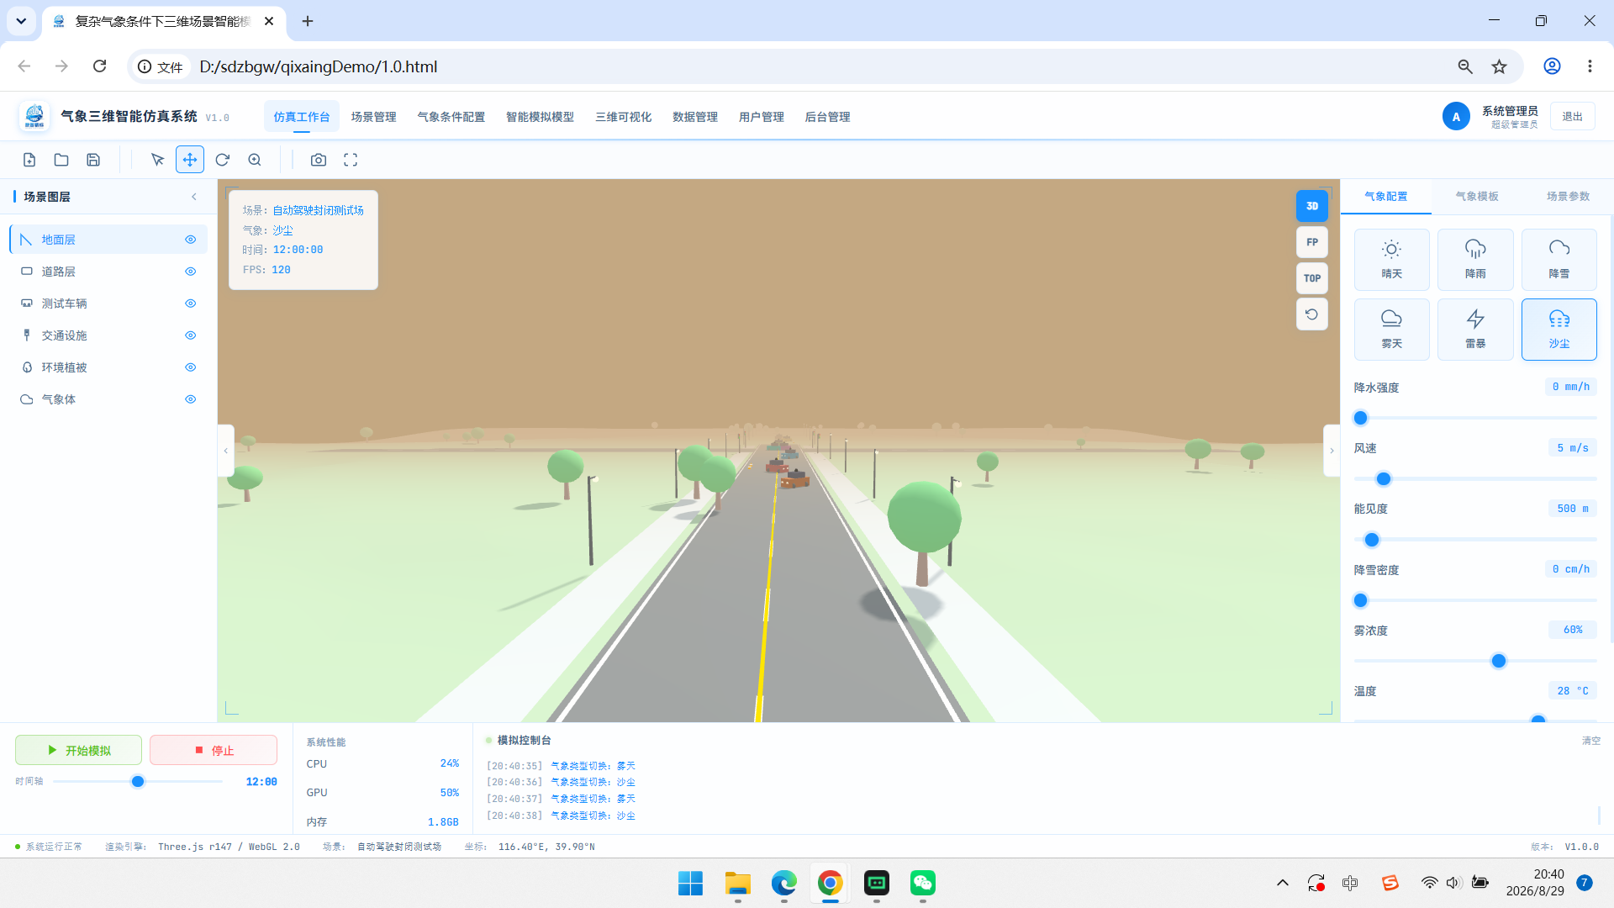Click the 开始模拟 start button
Screen dimensions: 1614x908
click(x=79, y=750)
